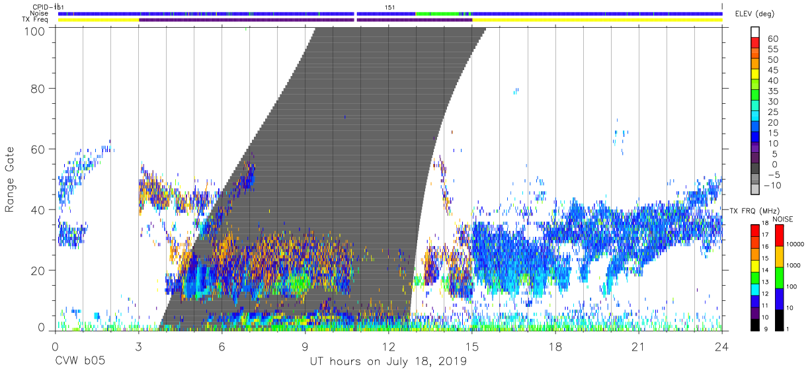The width and height of the screenshot is (812, 375).
Task: Pick the white top segment of elevation colorbar
Action: click(754, 32)
